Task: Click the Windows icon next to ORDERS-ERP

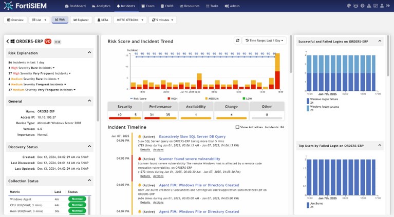Action: click(13, 41)
